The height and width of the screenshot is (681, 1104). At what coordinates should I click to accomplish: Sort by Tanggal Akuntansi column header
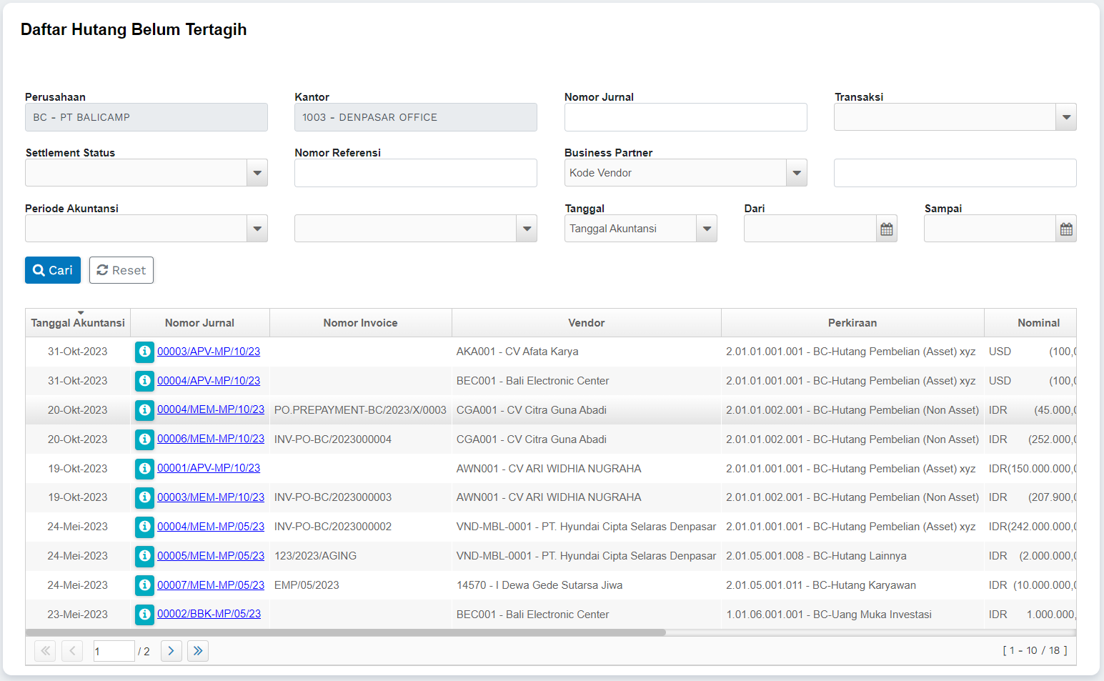coord(78,323)
